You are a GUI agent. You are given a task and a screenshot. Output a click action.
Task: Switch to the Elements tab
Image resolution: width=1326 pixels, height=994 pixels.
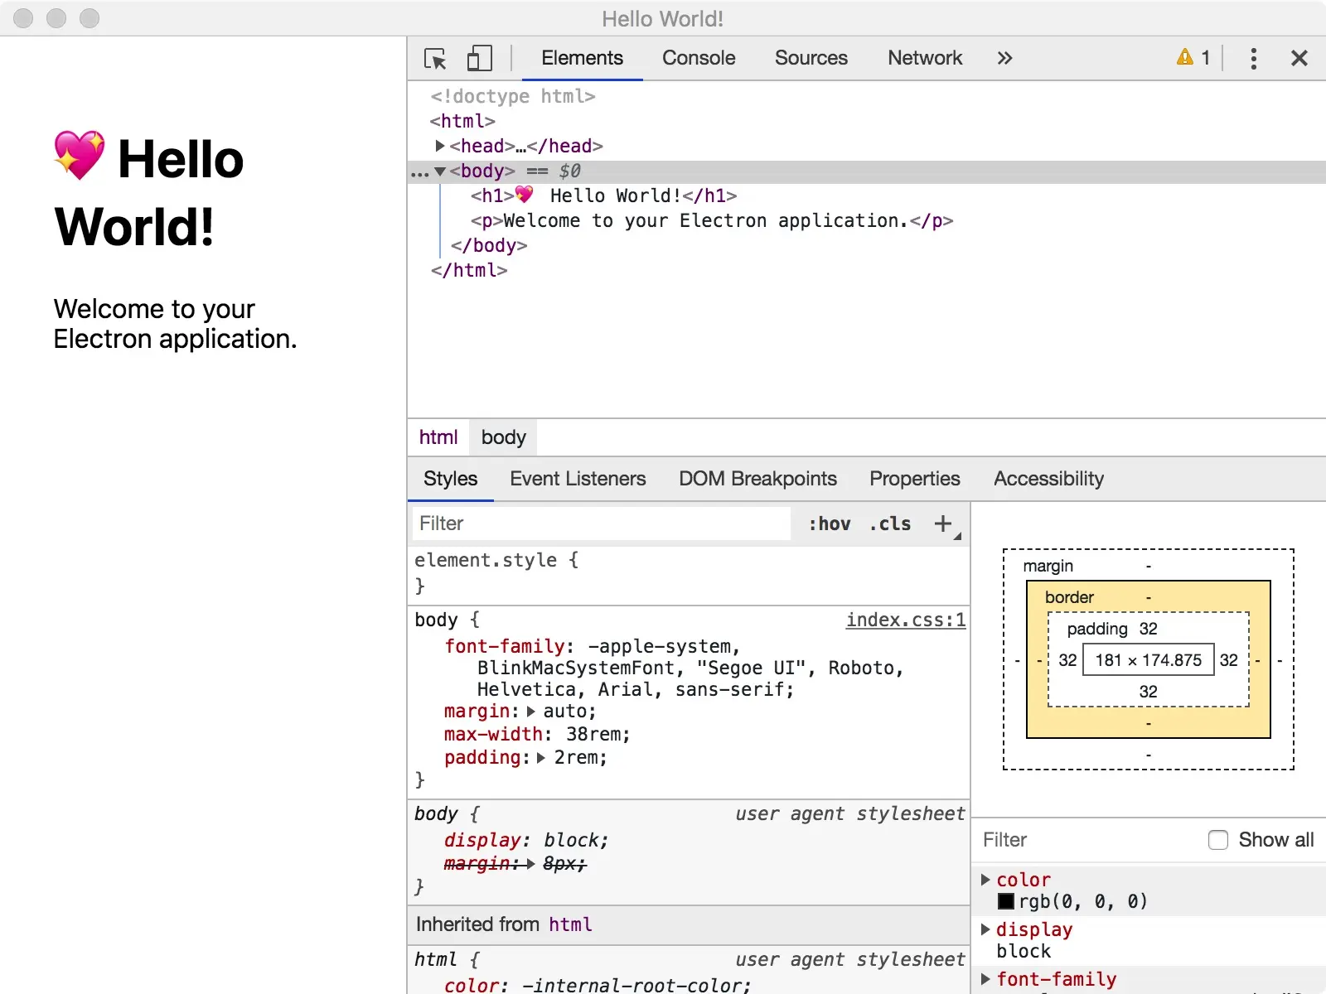coord(582,58)
